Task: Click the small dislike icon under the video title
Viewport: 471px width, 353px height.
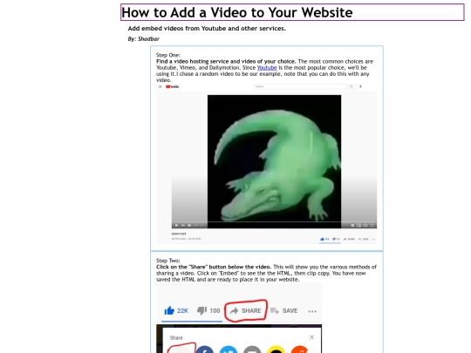Action: pyautogui.click(x=334, y=239)
